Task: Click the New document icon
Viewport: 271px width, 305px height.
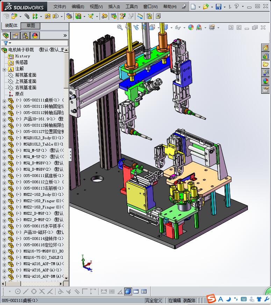Action: point(193,7)
